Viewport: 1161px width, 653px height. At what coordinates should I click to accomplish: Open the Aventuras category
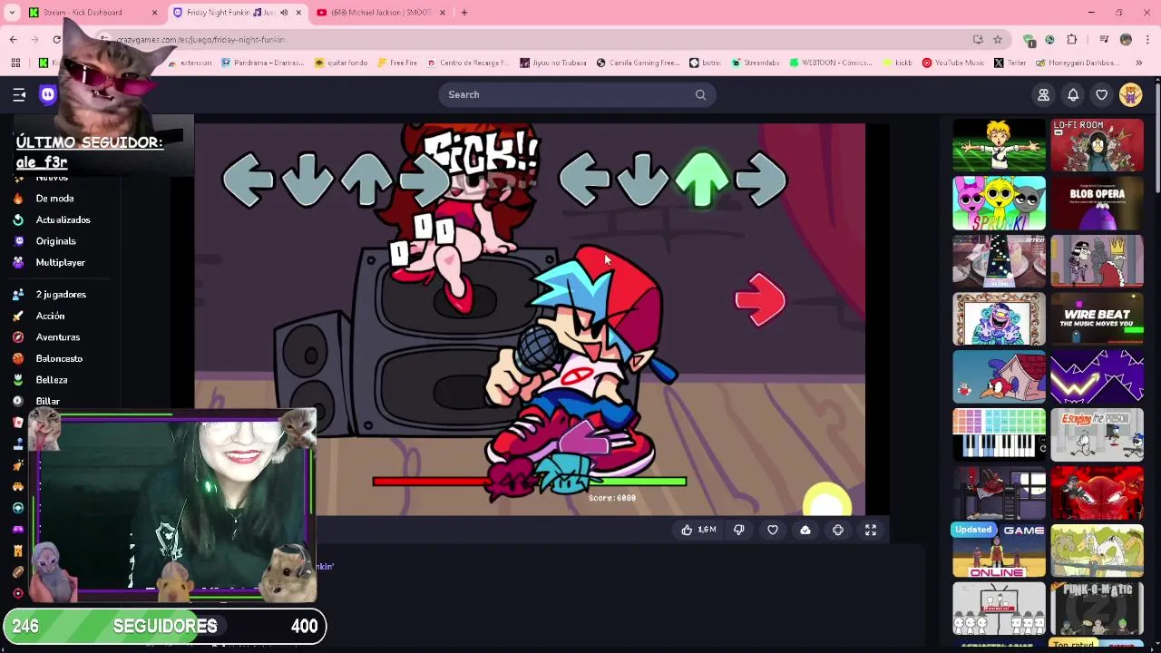point(58,337)
